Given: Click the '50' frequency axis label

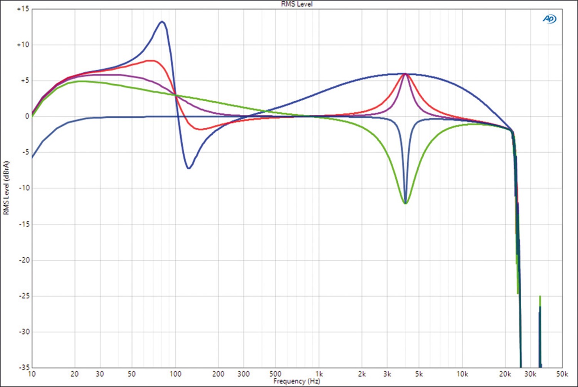Looking at the screenshot, I should 131,374.
